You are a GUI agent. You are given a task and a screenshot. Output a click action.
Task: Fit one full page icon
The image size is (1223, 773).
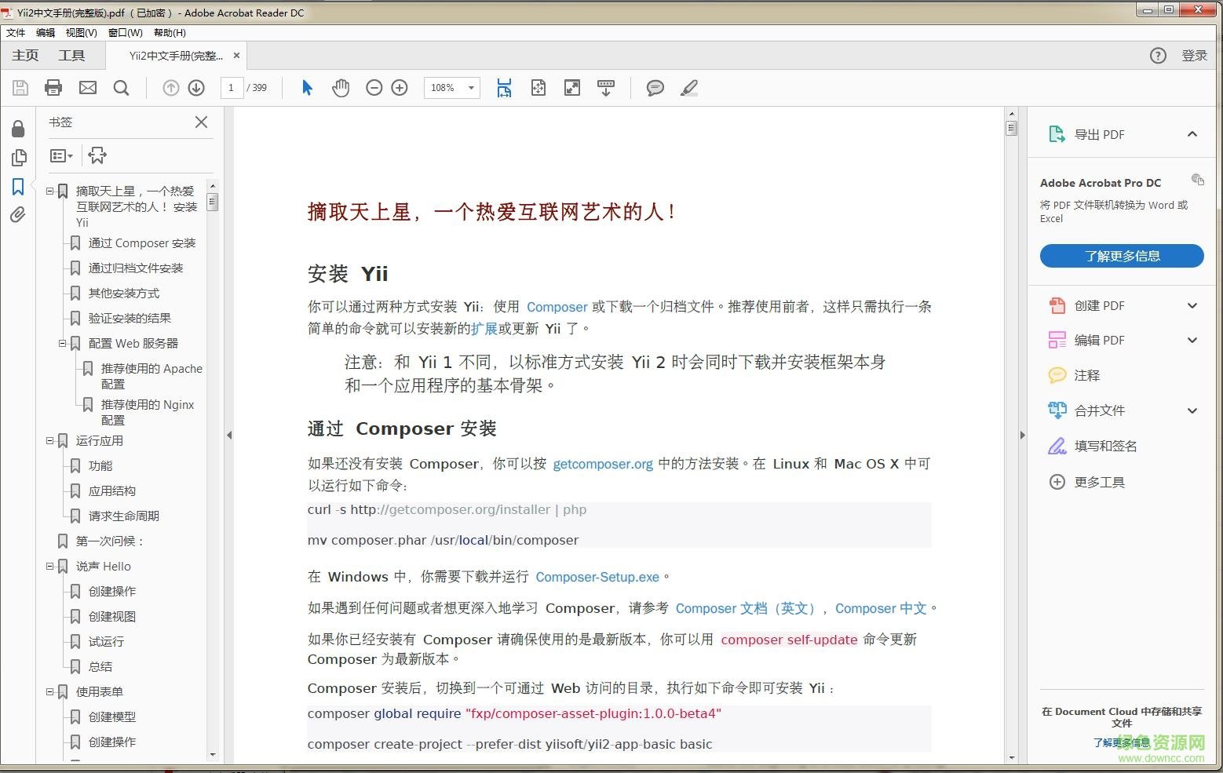(x=538, y=88)
